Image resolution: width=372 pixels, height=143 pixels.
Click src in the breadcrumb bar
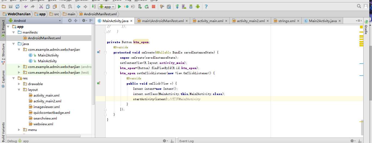click(56, 14)
